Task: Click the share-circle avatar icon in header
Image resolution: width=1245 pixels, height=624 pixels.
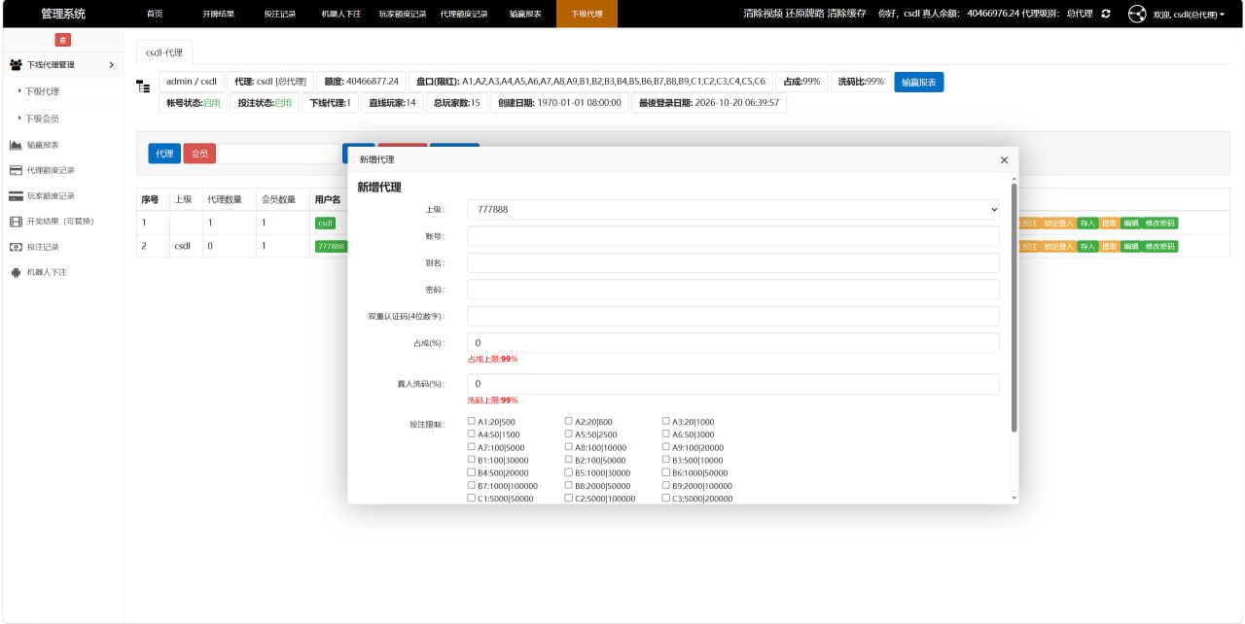Action: tap(1137, 14)
